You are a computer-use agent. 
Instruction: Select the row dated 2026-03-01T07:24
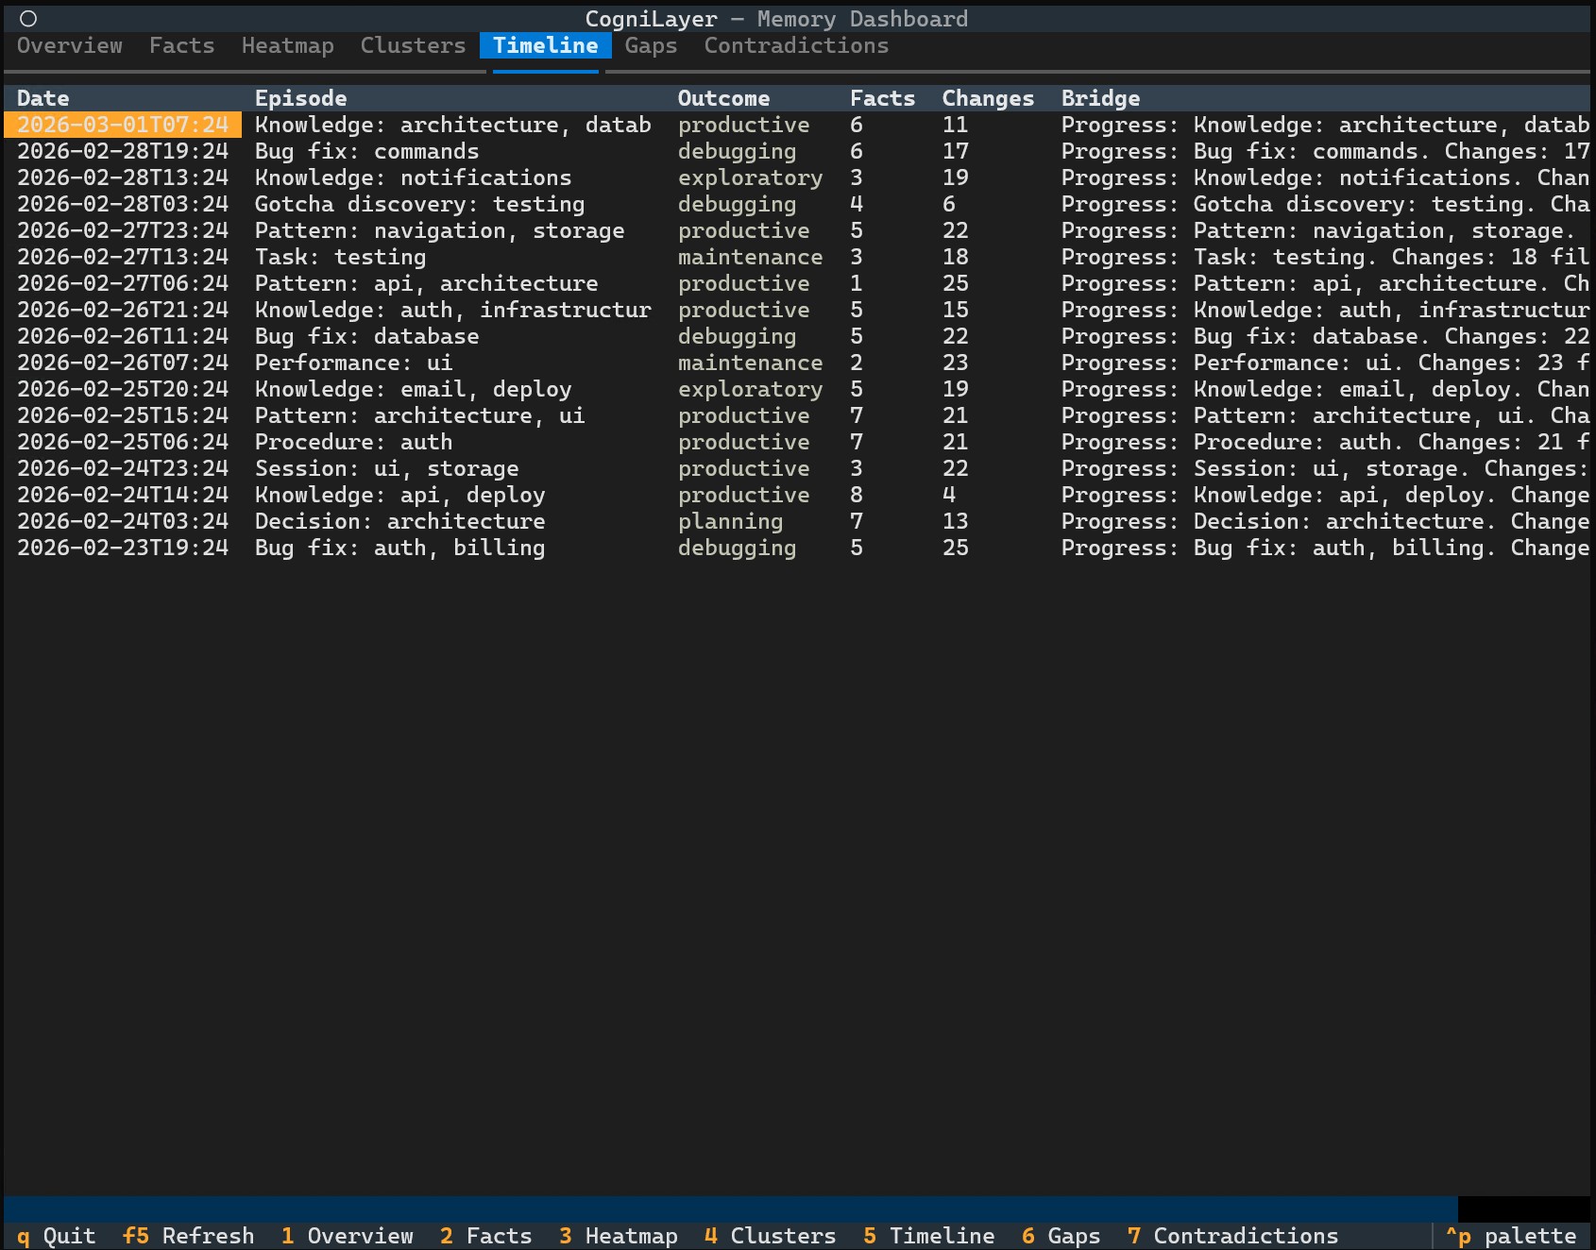point(797,125)
